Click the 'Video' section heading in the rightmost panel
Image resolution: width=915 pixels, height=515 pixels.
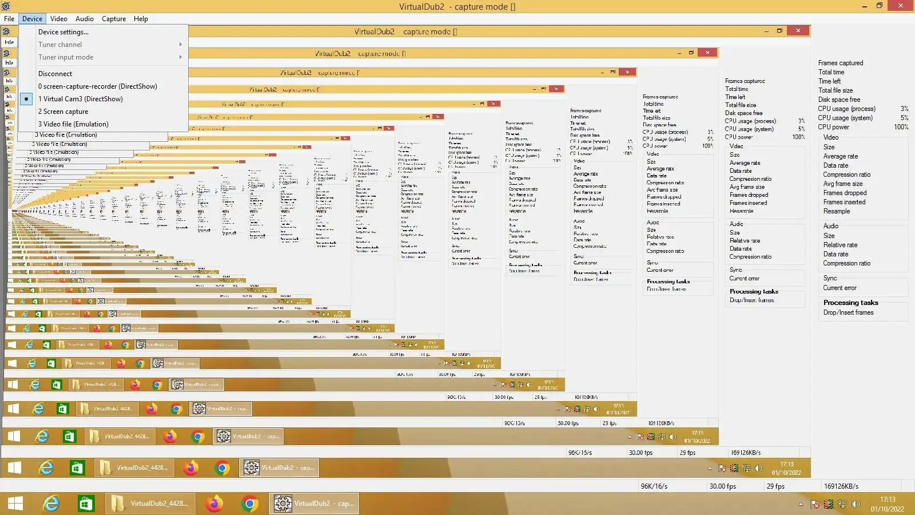831,137
